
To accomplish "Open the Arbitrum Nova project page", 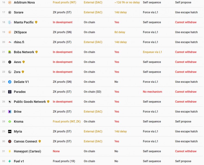I will tap(24, 2).
